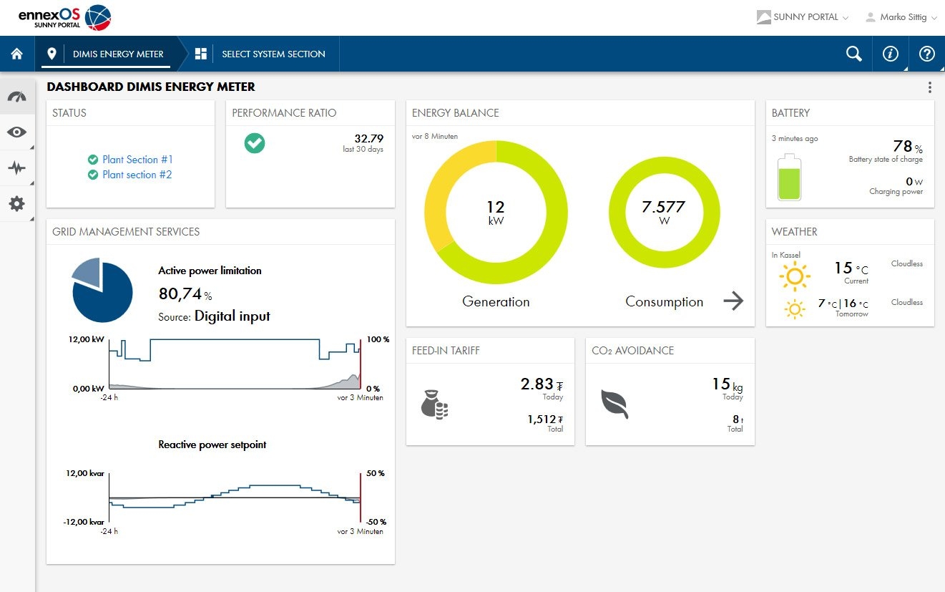945x592 pixels.
Task: Open the help question mark icon
Action: (x=926, y=54)
